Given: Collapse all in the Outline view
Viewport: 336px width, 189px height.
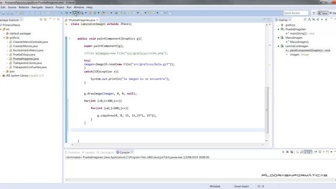Looking at the screenshot, I should tap(305, 19).
